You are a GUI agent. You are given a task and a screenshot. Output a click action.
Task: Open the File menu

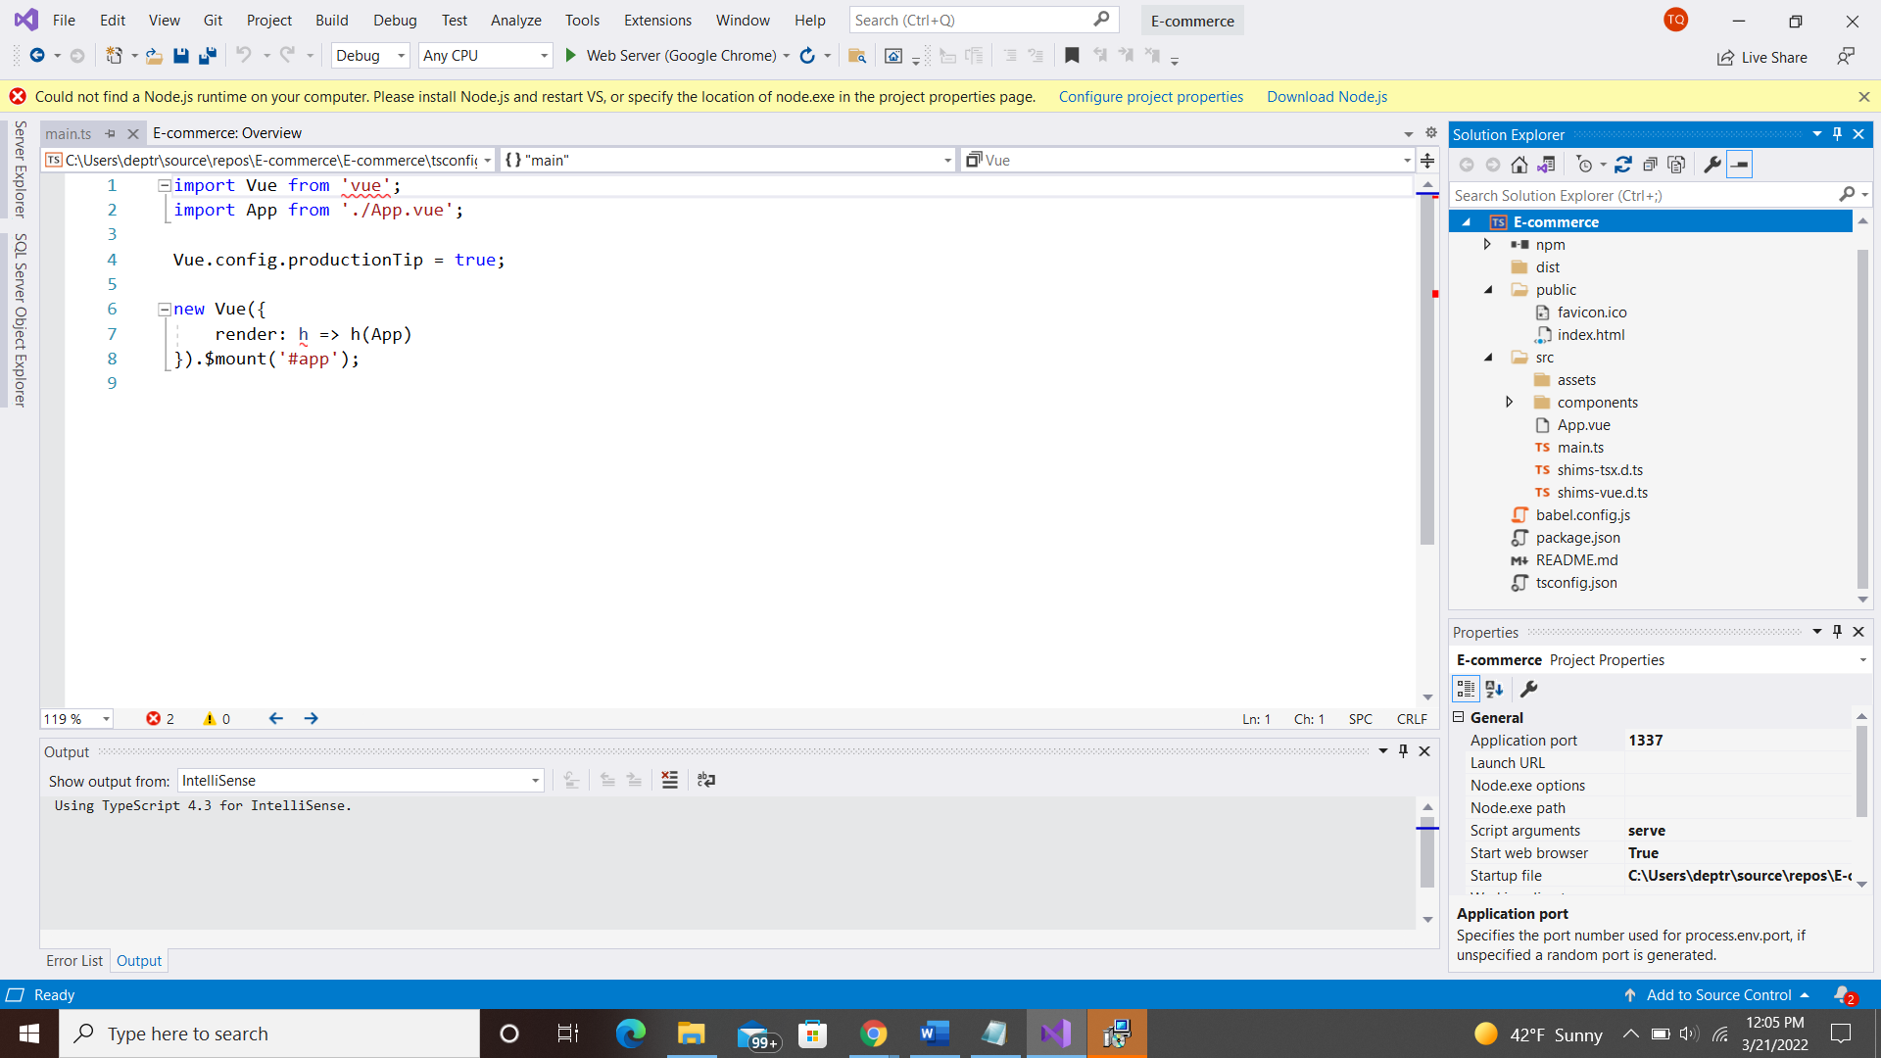tap(64, 21)
